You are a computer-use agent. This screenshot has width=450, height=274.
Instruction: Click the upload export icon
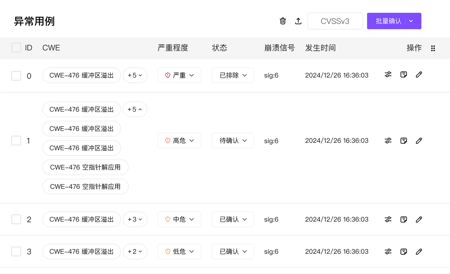(298, 21)
